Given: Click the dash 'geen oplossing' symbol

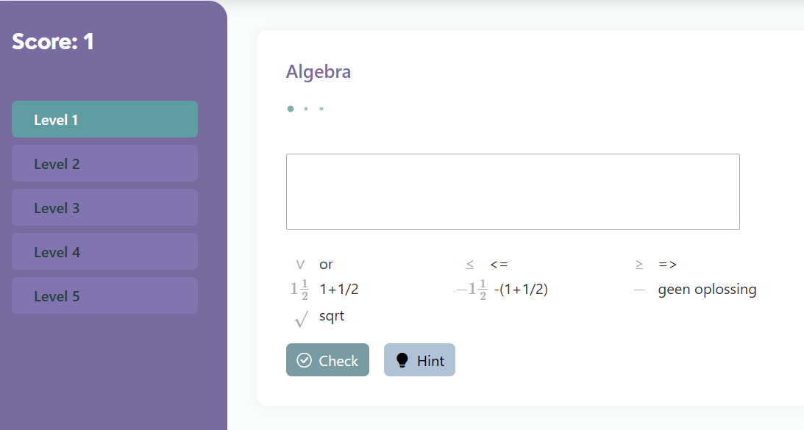Looking at the screenshot, I should coord(639,290).
